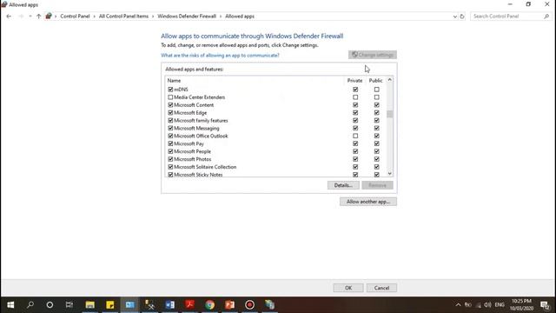
Task: Confirm with the OK button
Action: (x=348, y=288)
